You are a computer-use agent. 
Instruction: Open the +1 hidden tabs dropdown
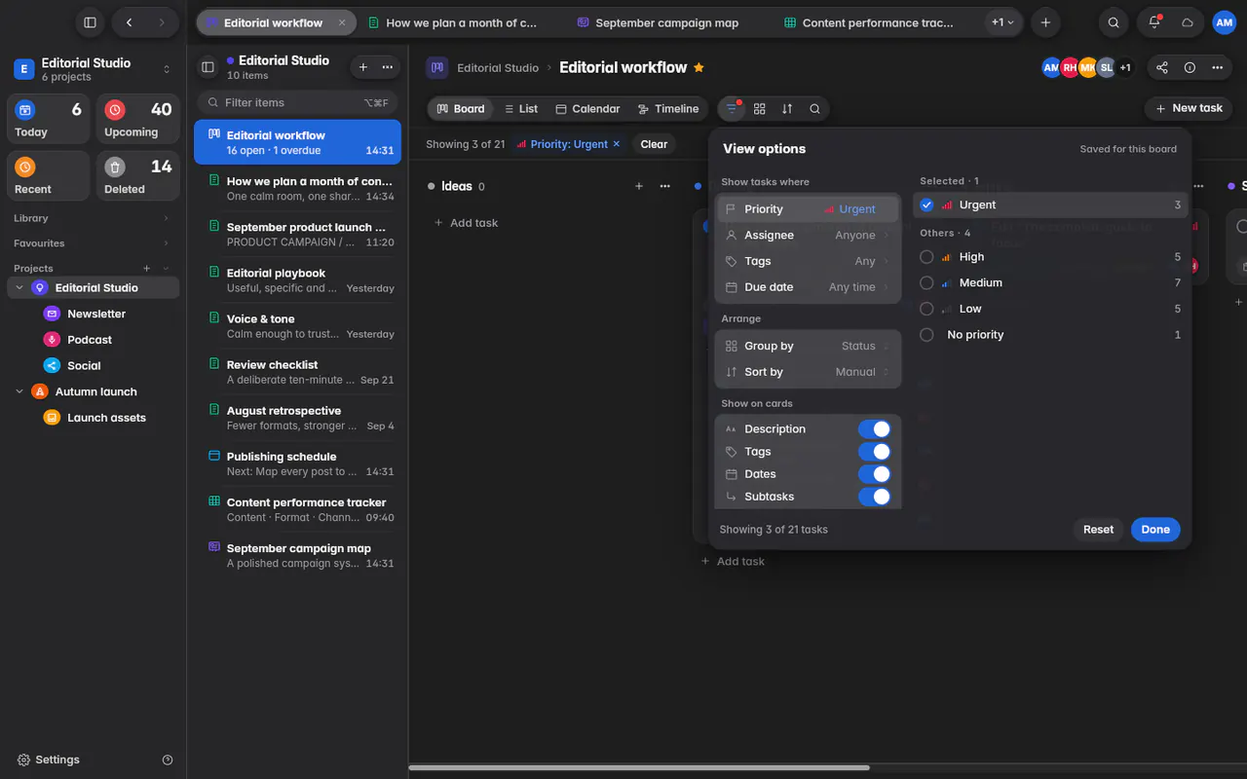coord(1002,22)
